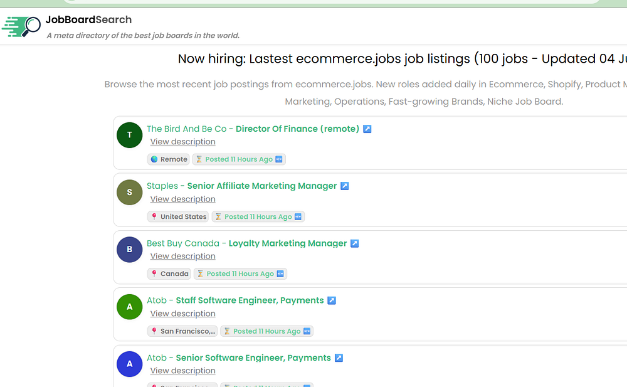Expand description for Loyalty Marketing Manager job
Viewport: 627px width, 387px height.
182,256
